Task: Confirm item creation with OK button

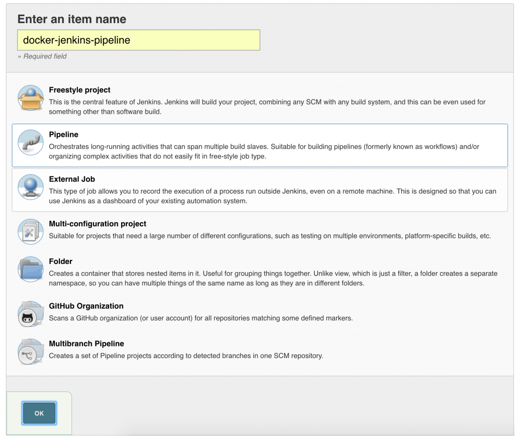Action: pyautogui.click(x=39, y=413)
